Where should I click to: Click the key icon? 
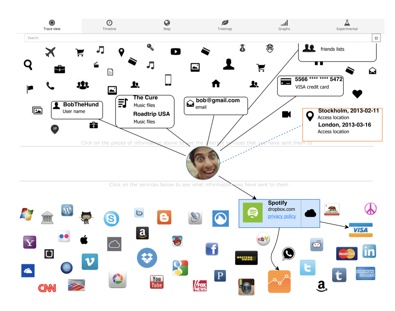coord(150,47)
